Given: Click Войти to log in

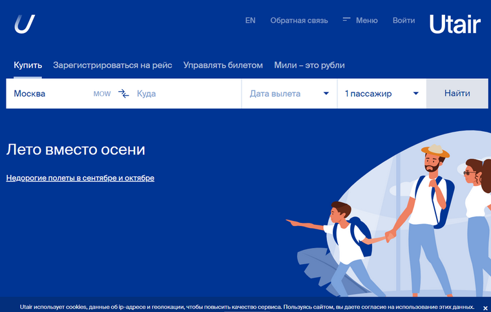Looking at the screenshot, I should tap(404, 20).
